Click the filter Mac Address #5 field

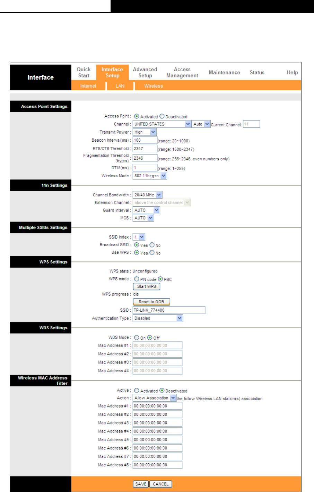[x=157, y=439]
